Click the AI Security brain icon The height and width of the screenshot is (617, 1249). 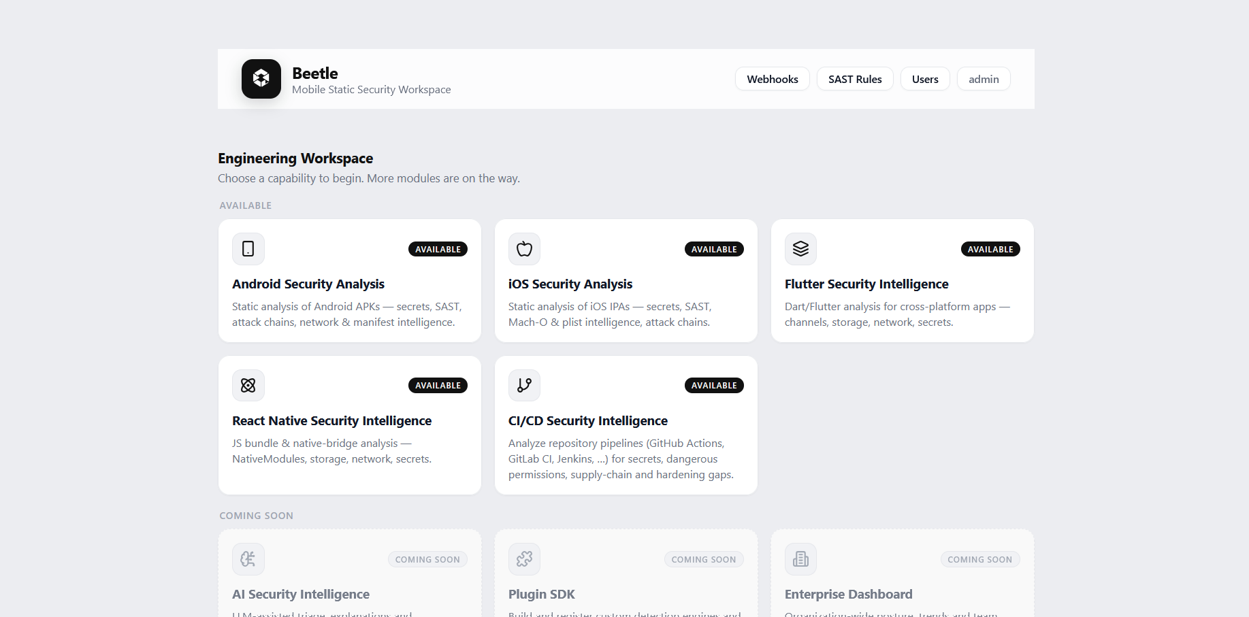(248, 559)
